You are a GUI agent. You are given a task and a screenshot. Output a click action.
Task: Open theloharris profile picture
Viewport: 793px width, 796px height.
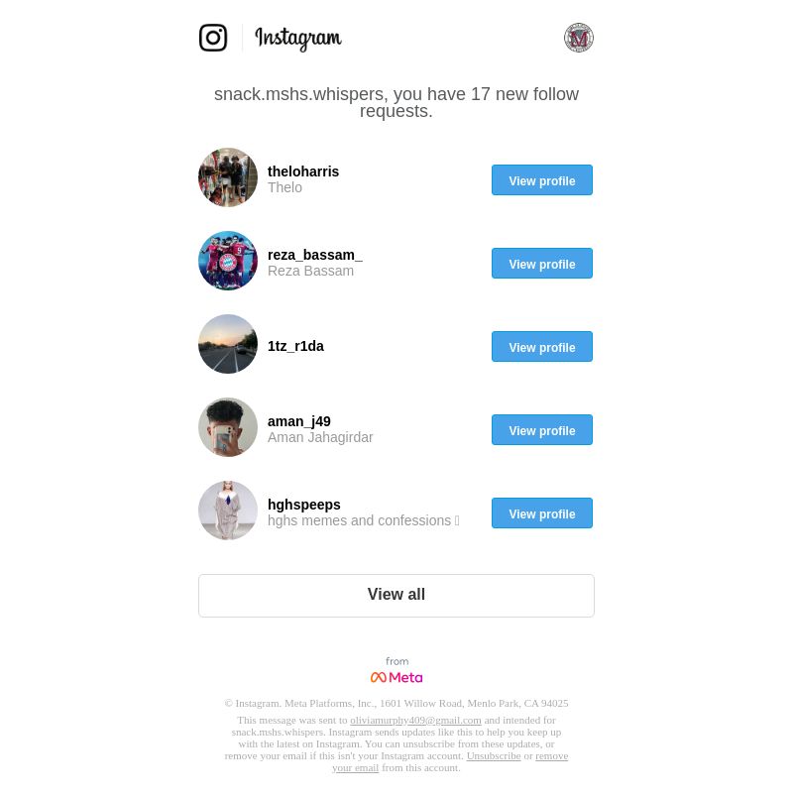[228, 177]
